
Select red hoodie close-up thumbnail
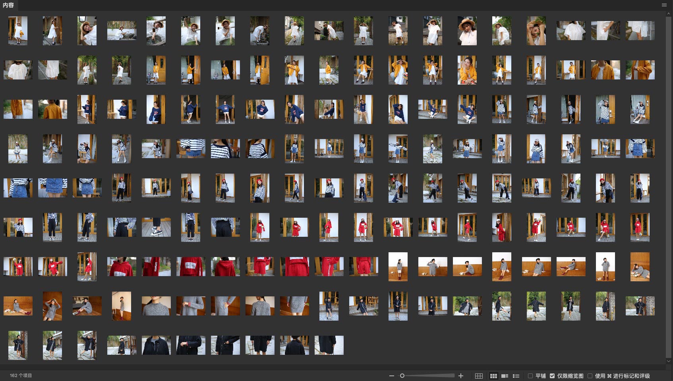tap(122, 267)
